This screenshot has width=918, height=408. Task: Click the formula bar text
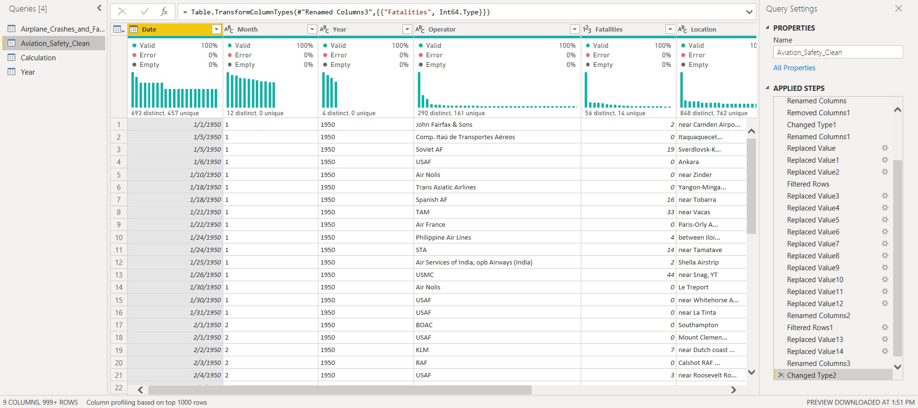tap(337, 12)
